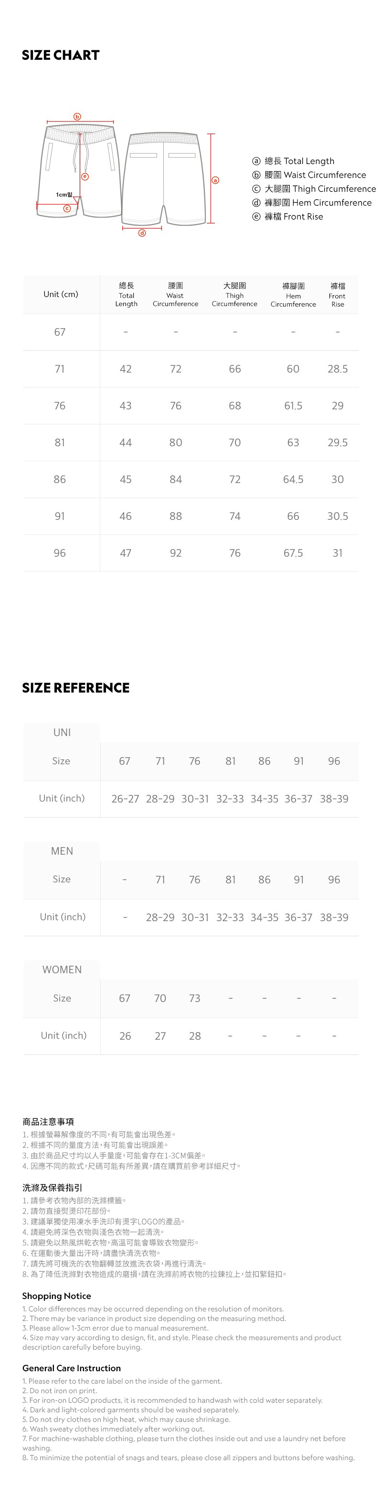382x1497 pixels.
Task: Click the red circled a marker beside back-view shorts
Action: click(x=215, y=180)
